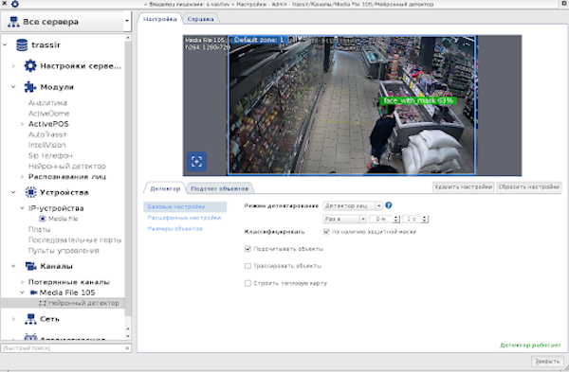This screenshot has width=569, height=372.
Task: Click the Все сервера network icon
Action: pyautogui.click(x=13, y=22)
